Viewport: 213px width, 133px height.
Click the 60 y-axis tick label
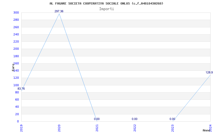pos(17,99)
